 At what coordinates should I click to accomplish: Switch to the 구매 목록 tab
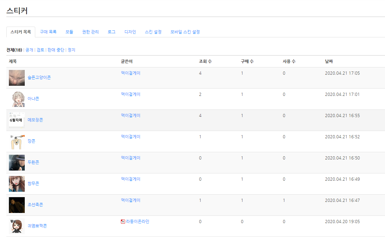click(48, 32)
